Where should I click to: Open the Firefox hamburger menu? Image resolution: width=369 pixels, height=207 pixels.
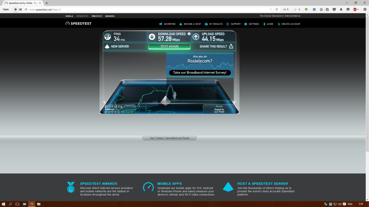365,9
